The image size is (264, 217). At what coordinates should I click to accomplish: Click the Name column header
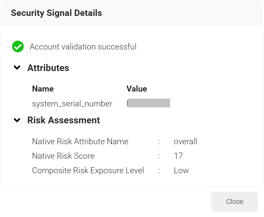[43, 89]
